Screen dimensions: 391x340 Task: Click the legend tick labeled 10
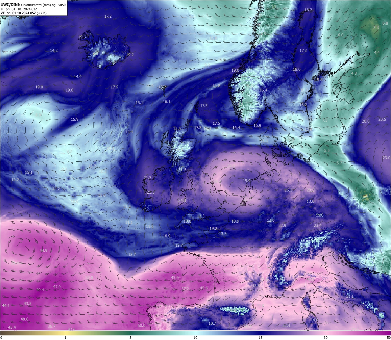pos(195,338)
